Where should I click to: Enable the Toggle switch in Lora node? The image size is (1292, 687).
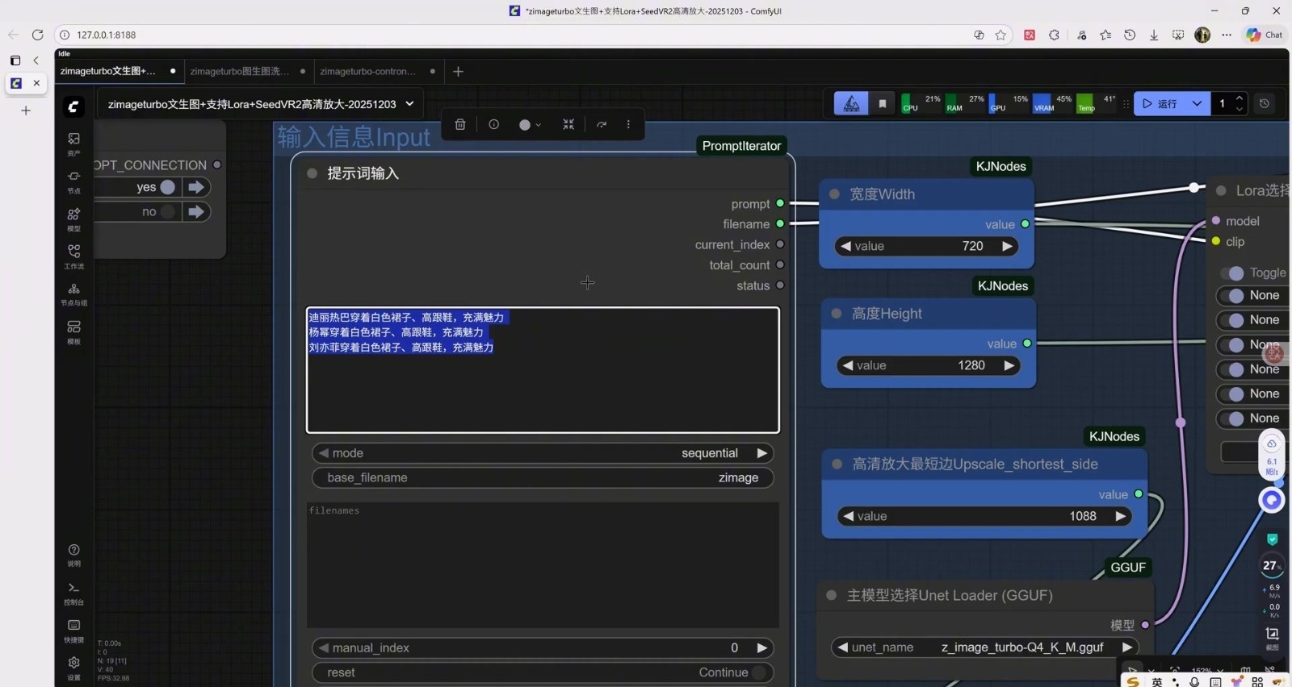pos(1233,273)
